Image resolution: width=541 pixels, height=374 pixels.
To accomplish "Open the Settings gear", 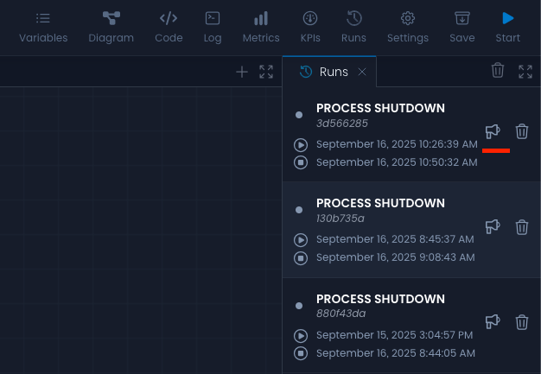I will click(408, 27).
